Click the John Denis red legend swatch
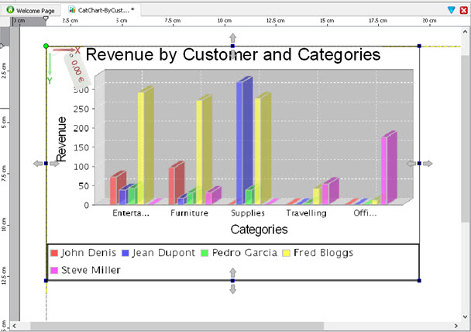This screenshot has height=332, width=471. coord(54,253)
